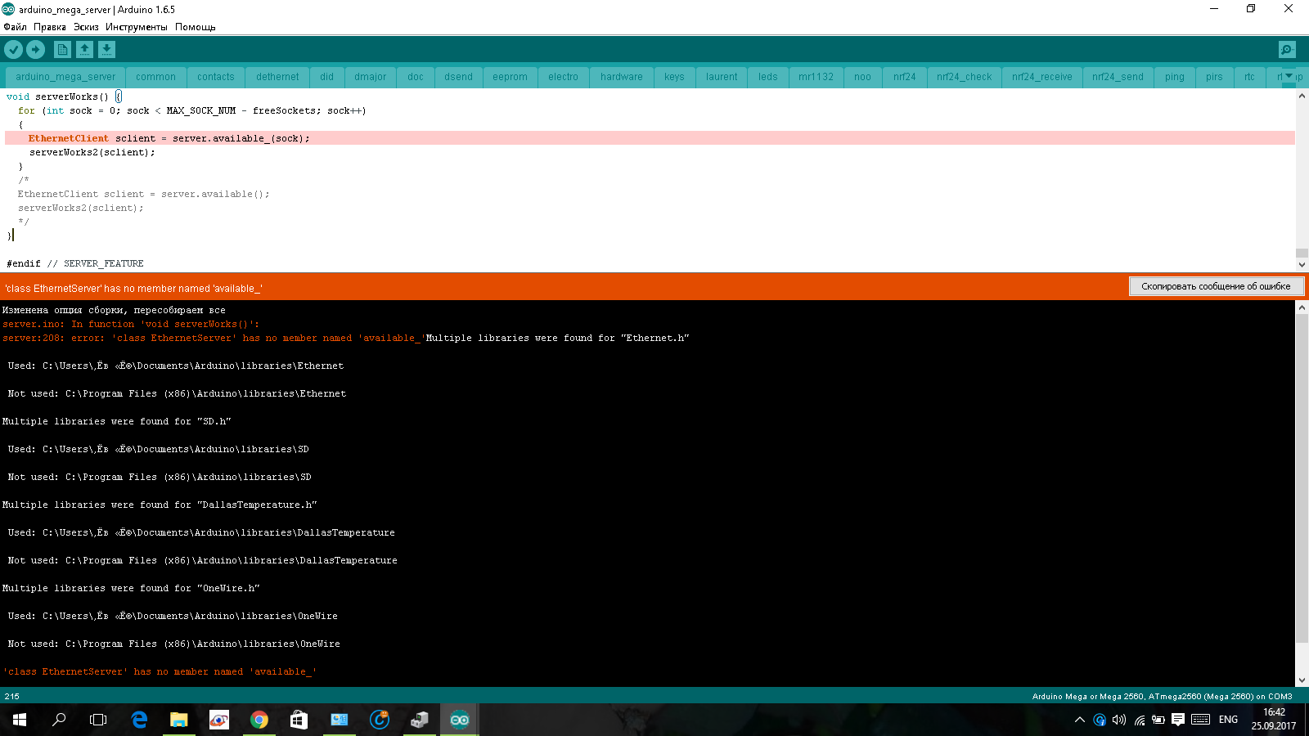The image size is (1309, 736).
Task: Create a new sketch with New icon
Action: (62, 50)
